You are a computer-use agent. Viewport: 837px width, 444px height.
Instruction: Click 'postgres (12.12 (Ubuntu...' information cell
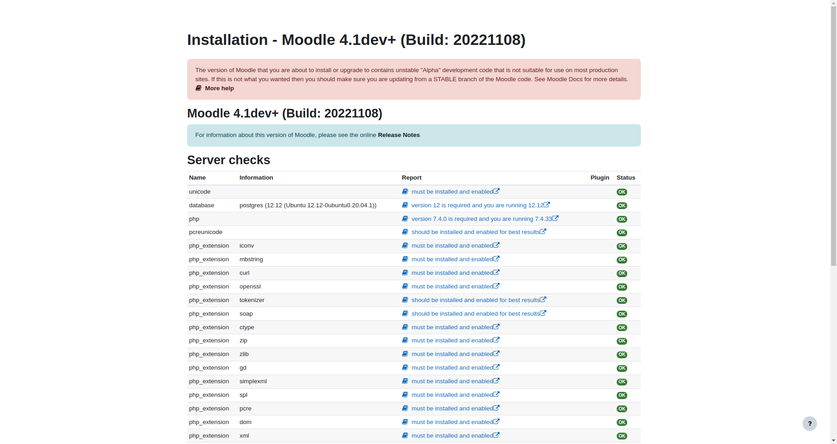click(308, 205)
